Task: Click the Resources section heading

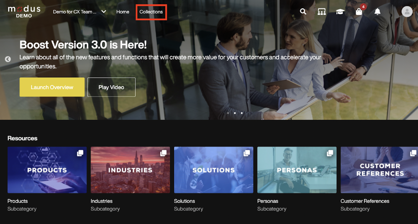Action: tap(23, 138)
